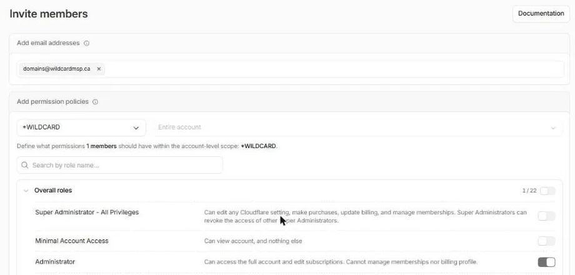Open the Documentation button
Screen dimensions: 575x275
[541, 14]
